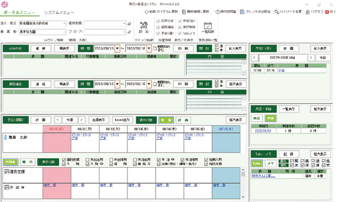Go to next day in 予定(1日) panel

[x=311, y=58]
